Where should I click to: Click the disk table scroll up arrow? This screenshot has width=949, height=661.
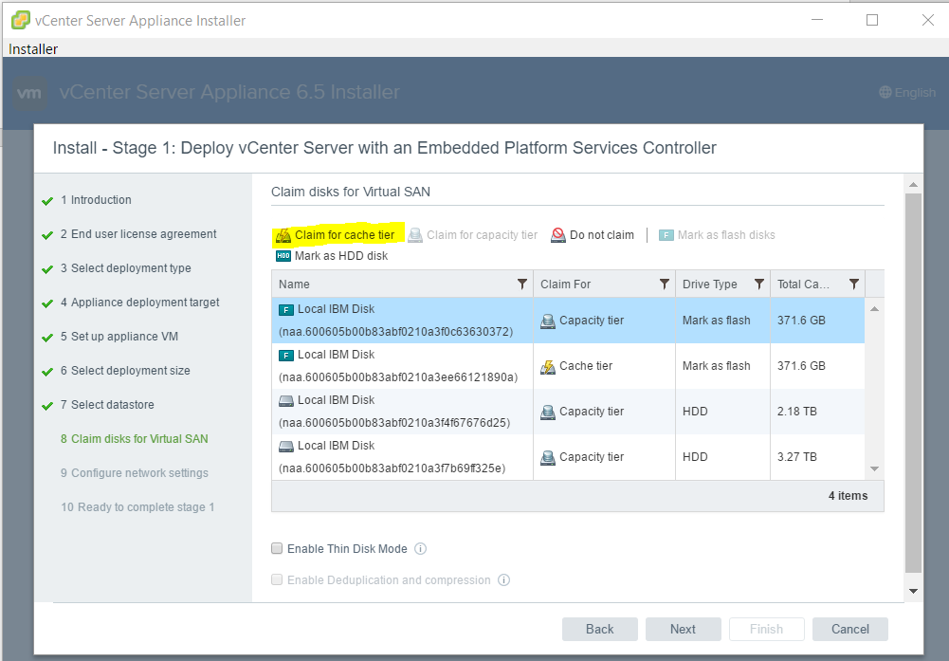[874, 309]
